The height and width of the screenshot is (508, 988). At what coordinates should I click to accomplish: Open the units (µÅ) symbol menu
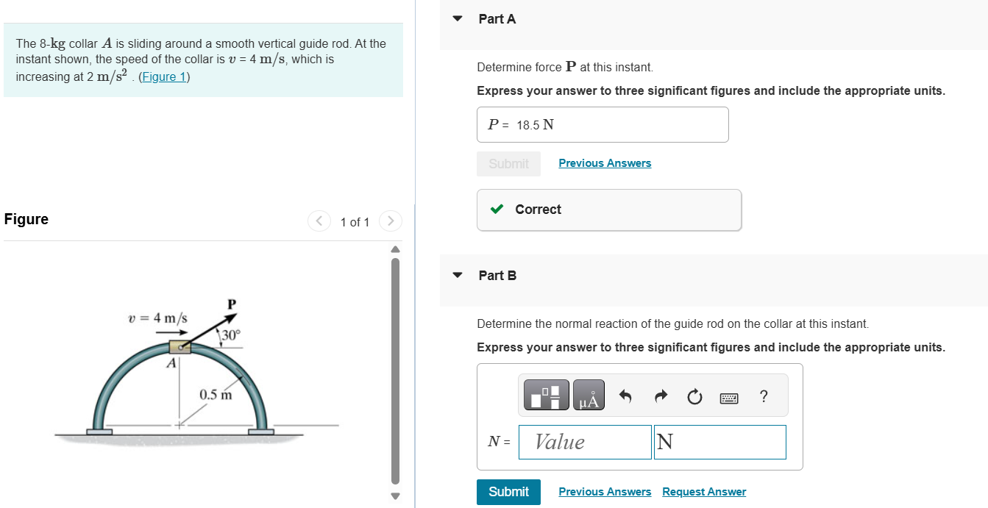[587, 395]
